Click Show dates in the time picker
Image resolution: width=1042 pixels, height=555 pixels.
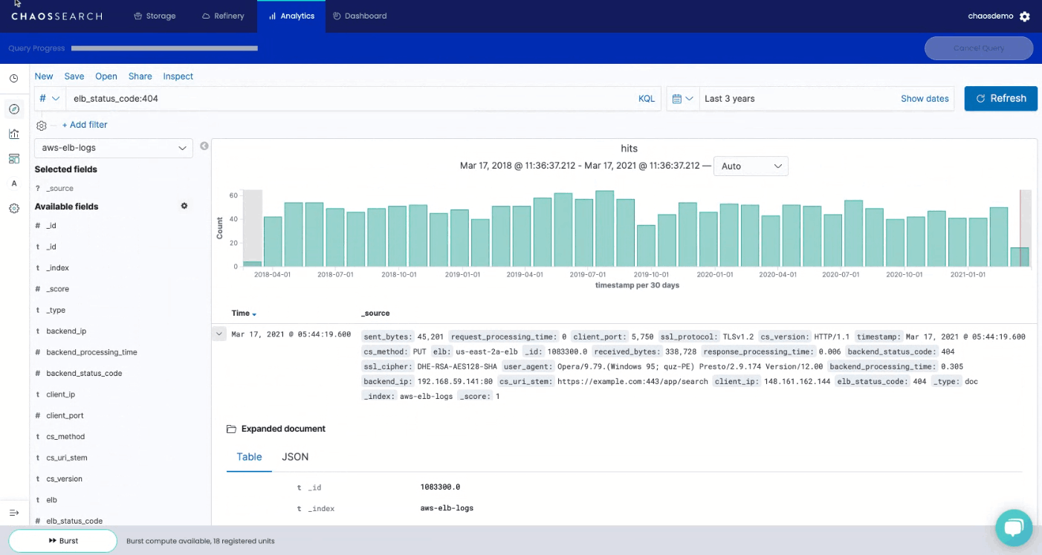coord(925,98)
